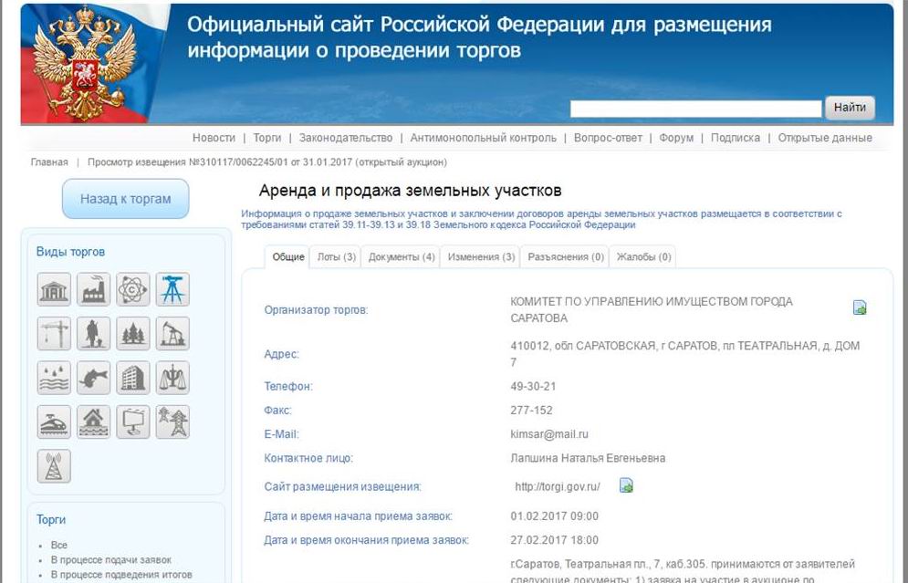Open the scales of justice icon

pyautogui.click(x=172, y=377)
